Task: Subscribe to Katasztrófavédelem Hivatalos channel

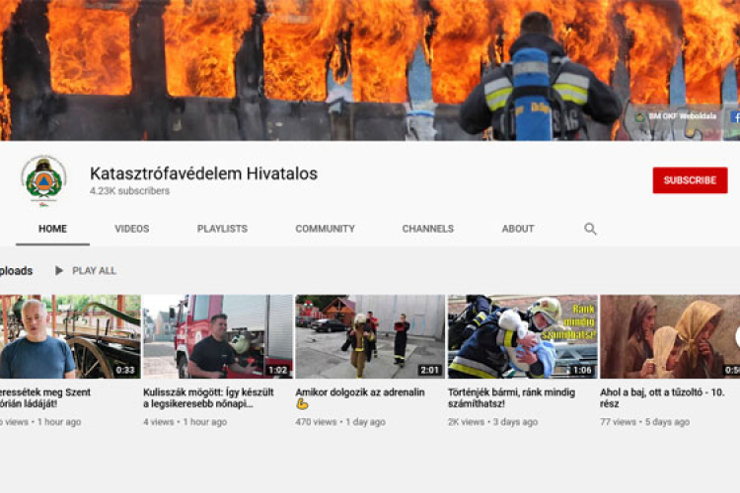Action: click(690, 180)
